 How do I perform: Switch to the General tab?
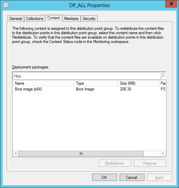tap(16, 19)
